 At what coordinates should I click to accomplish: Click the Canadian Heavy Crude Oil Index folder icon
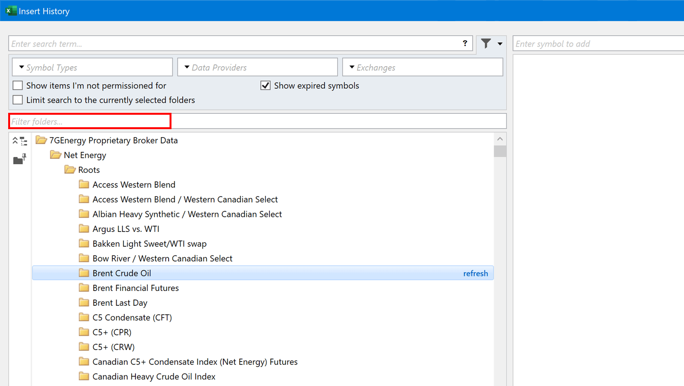(x=84, y=376)
